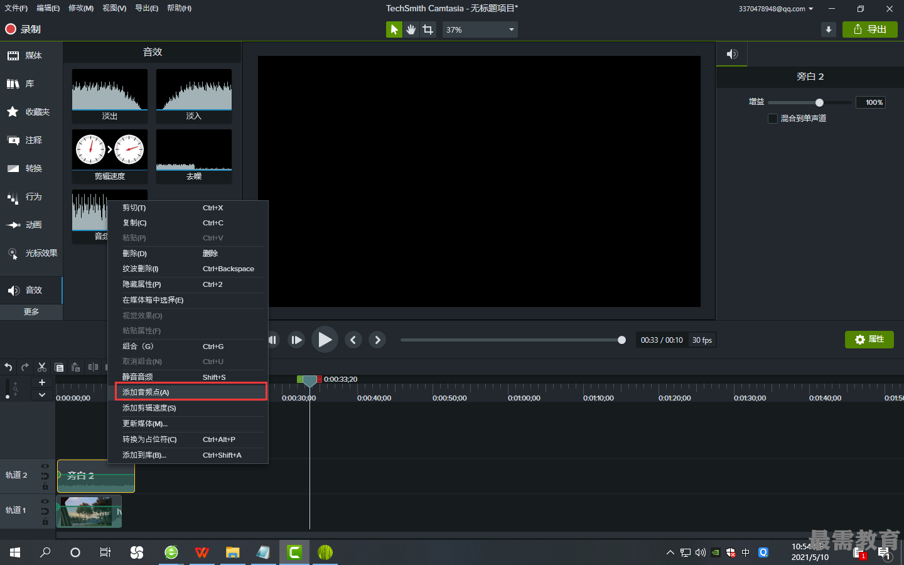The width and height of the screenshot is (904, 565).
Task: Toggle the magnetic track icon on 轨道 1
Action: click(x=45, y=512)
